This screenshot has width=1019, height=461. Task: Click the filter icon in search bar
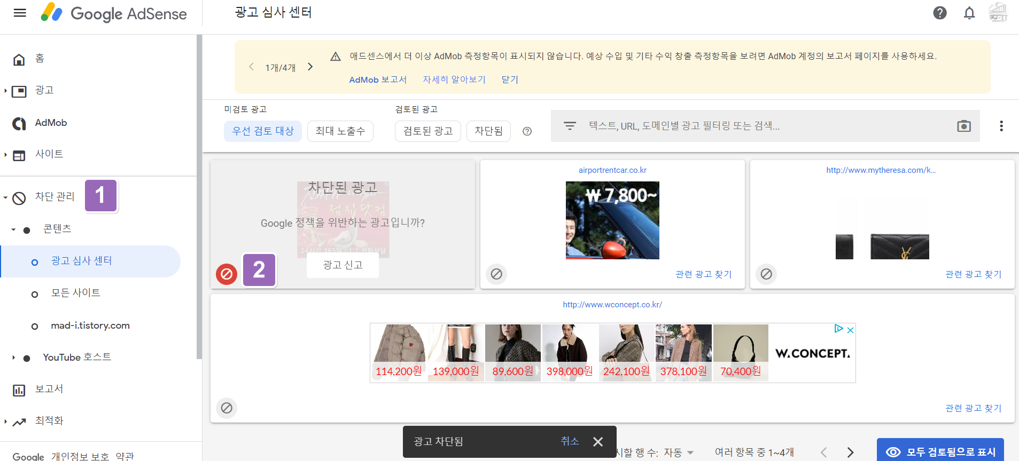[x=570, y=126]
